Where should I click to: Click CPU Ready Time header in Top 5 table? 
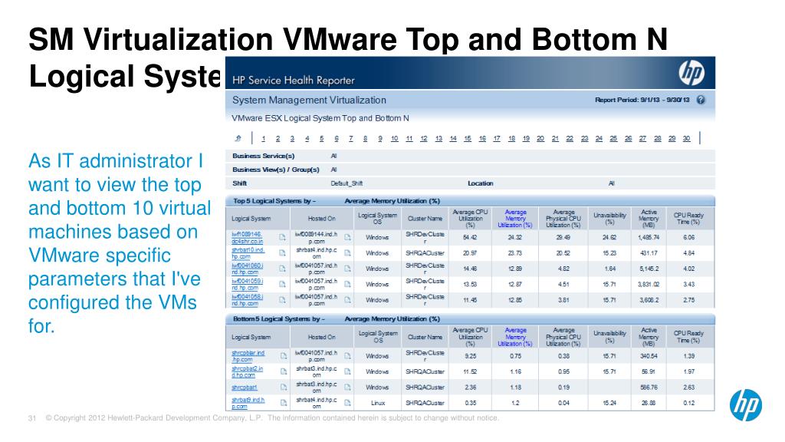pos(688,219)
